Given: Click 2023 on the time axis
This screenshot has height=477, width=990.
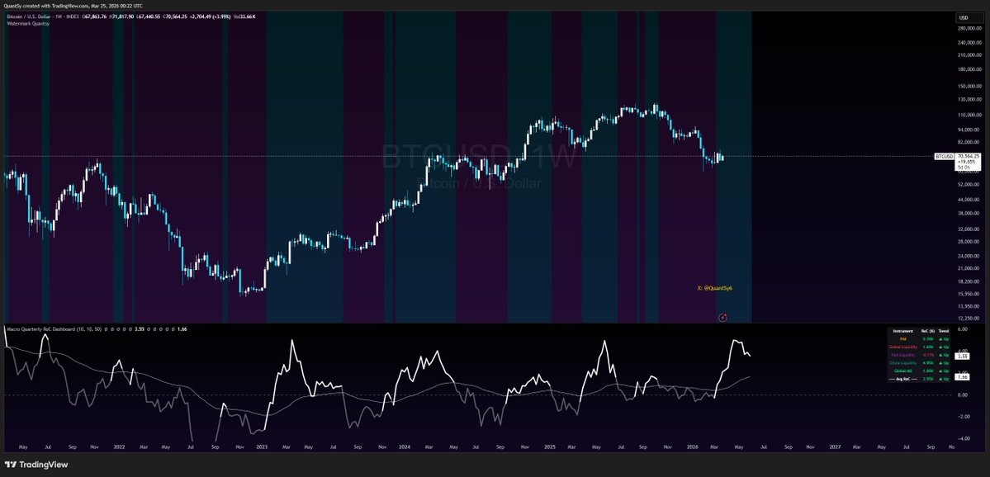Looking at the screenshot, I should point(262,446).
